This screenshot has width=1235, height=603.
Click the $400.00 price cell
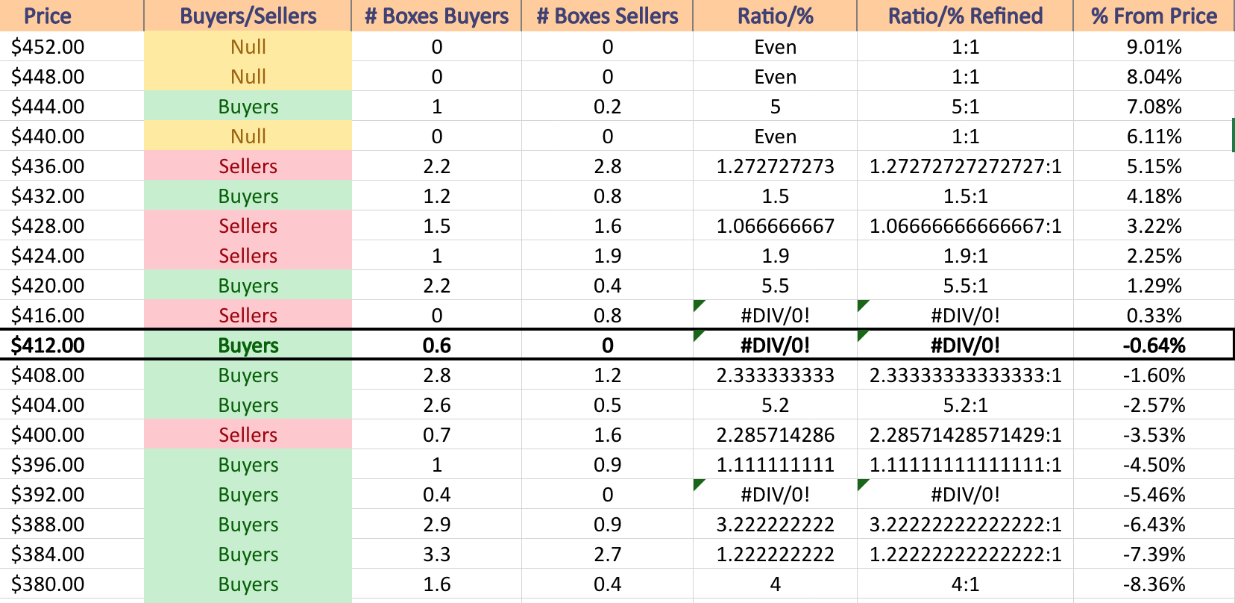click(x=72, y=434)
